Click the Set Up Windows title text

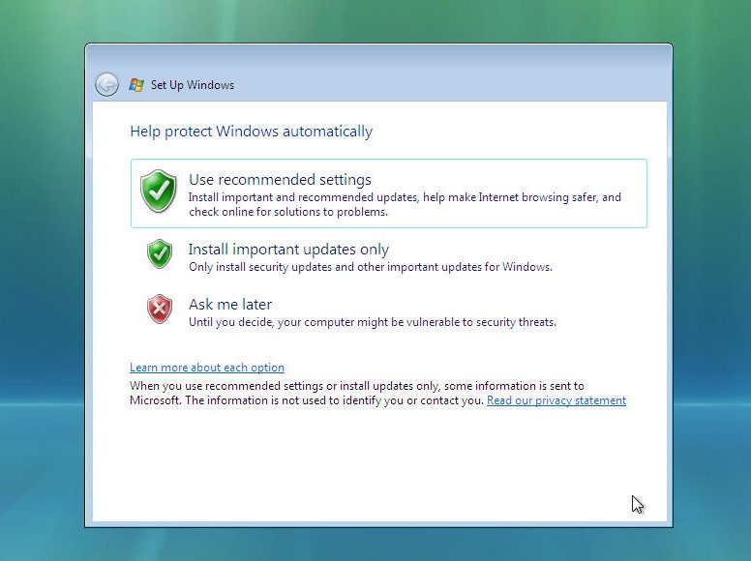[193, 85]
